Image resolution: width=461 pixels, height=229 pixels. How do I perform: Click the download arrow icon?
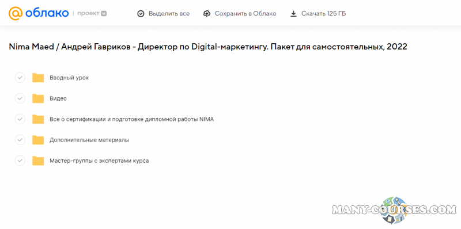[293, 13]
